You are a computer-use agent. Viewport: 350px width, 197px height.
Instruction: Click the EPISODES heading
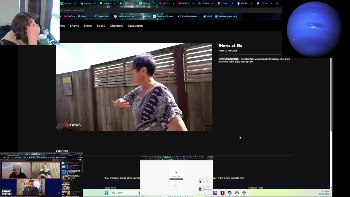62,151
